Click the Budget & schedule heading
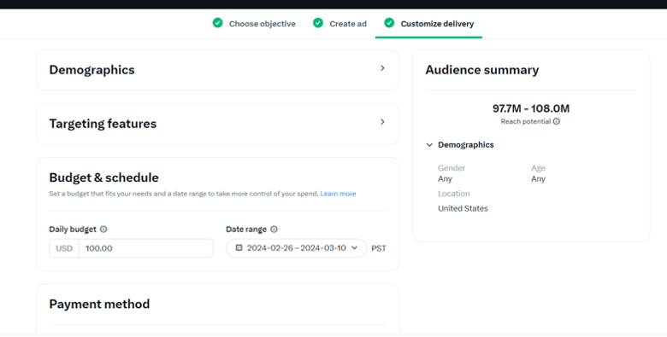The height and width of the screenshot is (337, 667). point(103,177)
